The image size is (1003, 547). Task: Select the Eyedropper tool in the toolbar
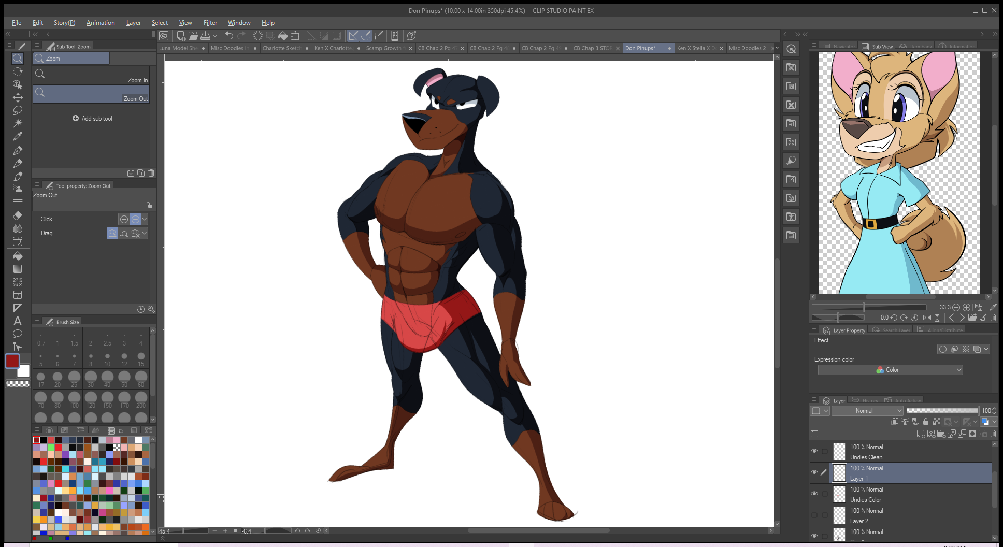point(18,137)
